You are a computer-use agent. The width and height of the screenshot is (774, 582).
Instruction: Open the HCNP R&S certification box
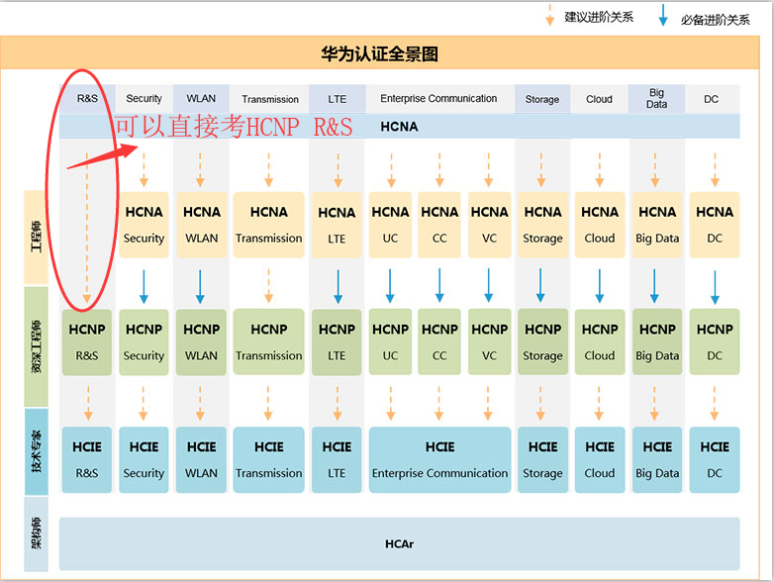87,342
